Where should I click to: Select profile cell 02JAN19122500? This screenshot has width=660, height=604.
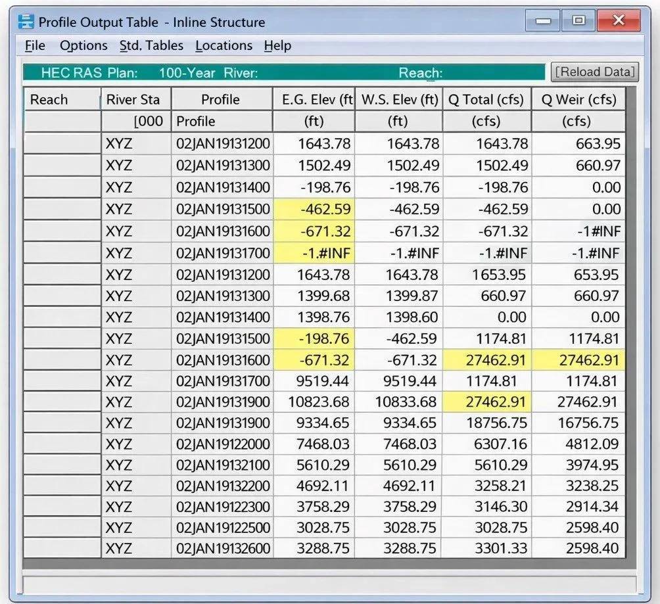(222, 527)
